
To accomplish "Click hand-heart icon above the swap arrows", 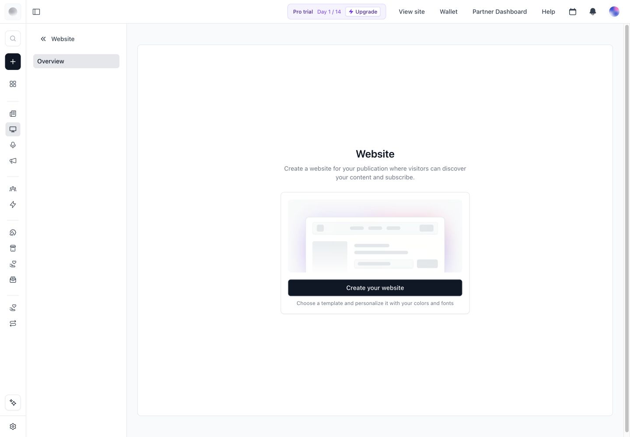I will point(13,308).
